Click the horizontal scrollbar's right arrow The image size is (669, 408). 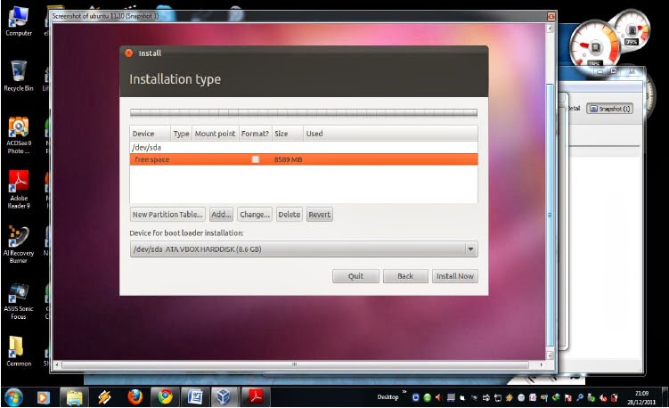541,365
